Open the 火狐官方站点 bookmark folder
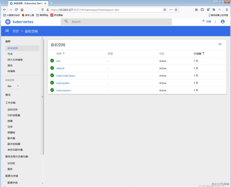Screen dimensions: 231x187 pyautogui.click(x=11, y=15)
